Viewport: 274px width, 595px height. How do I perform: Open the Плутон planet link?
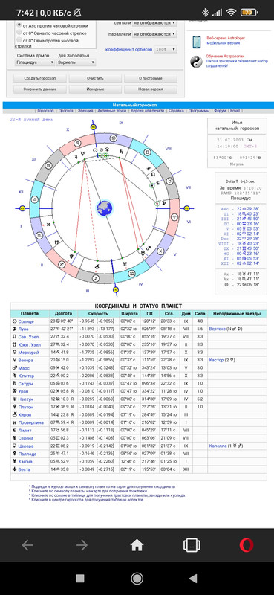click(25, 407)
